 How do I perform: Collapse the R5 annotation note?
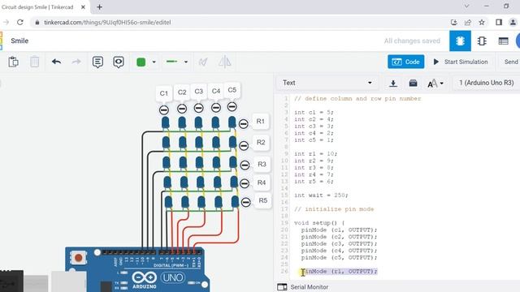click(245, 202)
